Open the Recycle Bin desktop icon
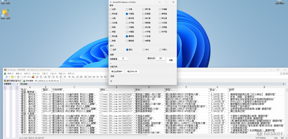 pyautogui.click(x=5, y=2)
